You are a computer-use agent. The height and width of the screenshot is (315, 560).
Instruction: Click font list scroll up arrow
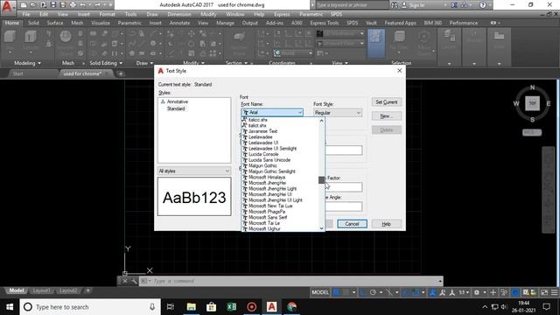(x=321, y=121)
